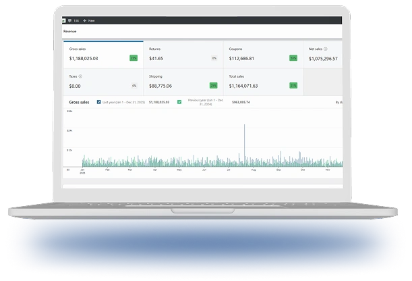
Task: Open the Total sales summary card
Action: tap(263, 82)
